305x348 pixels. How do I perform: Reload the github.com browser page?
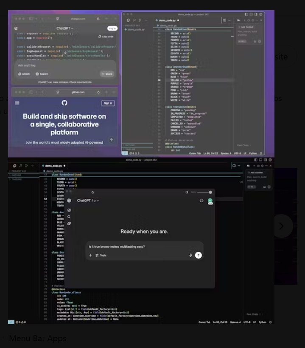98,92
